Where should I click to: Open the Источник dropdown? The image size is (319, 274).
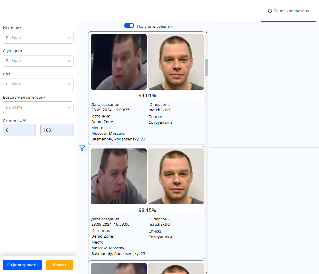pos(38,38)
